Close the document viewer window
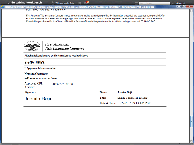The height and width of the screenshot is (145, 194). click(189, 6)
